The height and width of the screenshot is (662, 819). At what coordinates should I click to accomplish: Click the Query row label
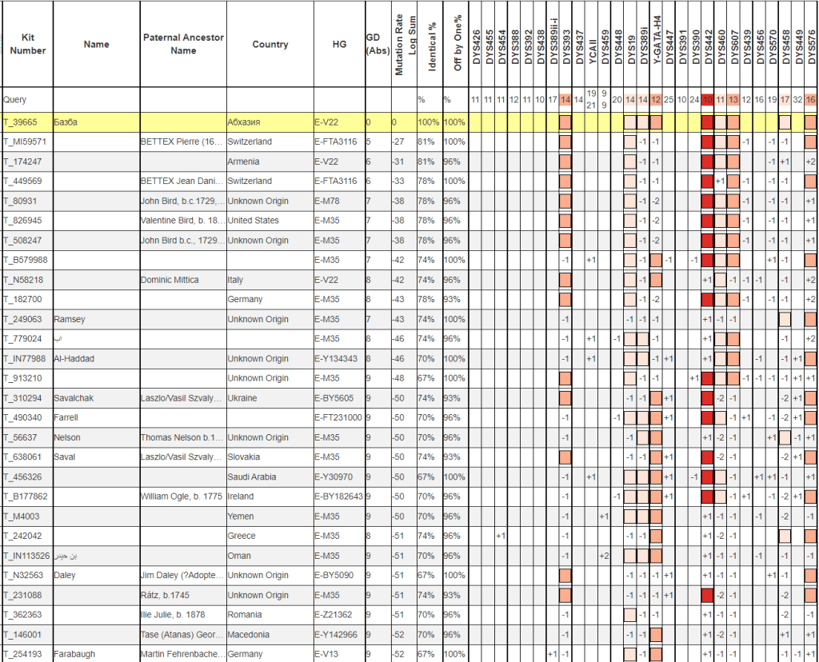click(15, 100)
